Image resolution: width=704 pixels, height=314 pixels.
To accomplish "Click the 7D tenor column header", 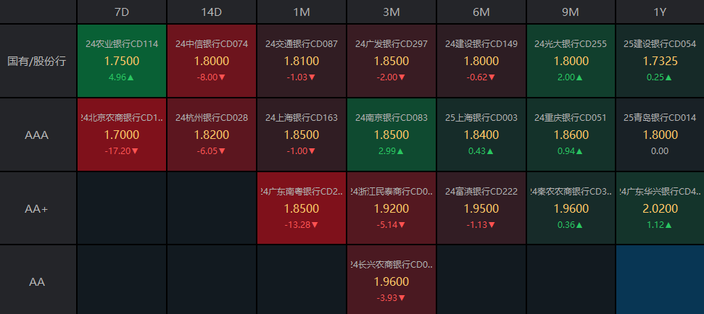I will [x=122, y=12].
